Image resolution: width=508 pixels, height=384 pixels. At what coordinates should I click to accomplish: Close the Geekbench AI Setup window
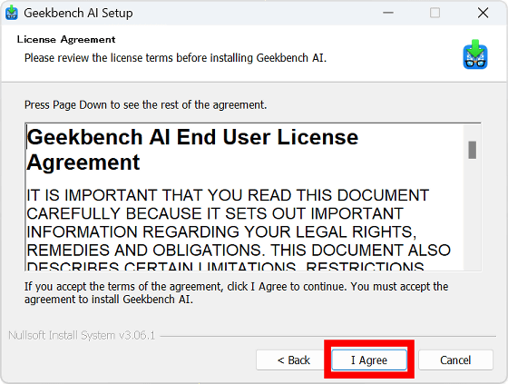pos(483,13)
